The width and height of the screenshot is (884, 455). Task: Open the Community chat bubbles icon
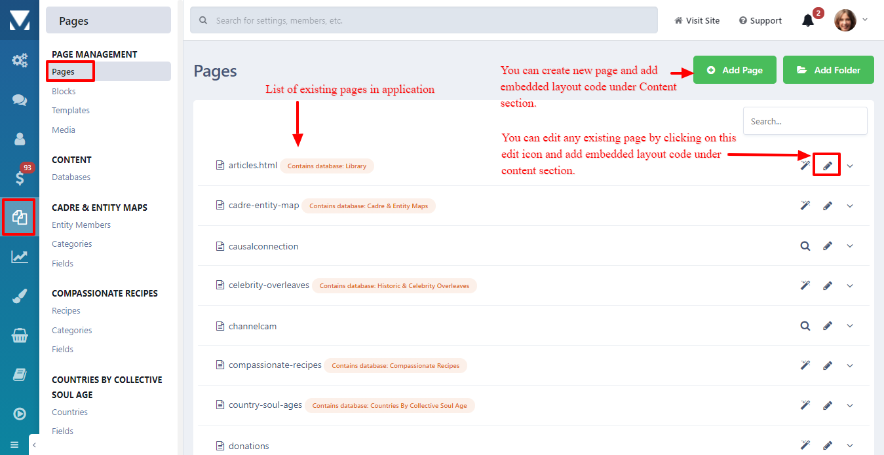click(x=20, y=100)
